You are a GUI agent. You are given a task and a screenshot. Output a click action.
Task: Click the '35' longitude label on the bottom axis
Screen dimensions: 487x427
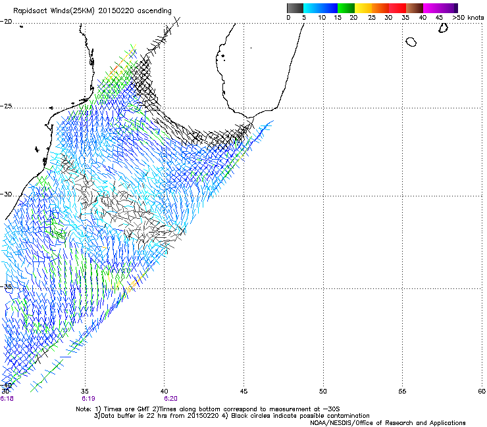84,392
